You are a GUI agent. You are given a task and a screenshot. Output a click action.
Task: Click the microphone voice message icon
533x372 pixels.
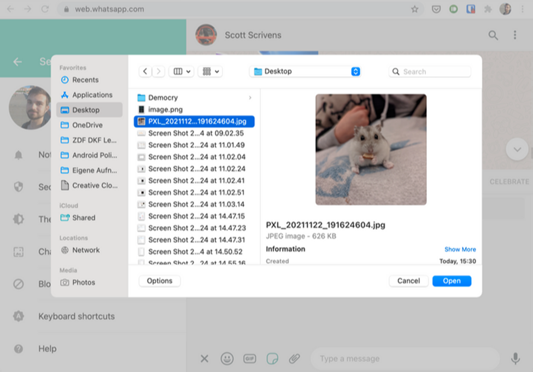(x=516, y=358)
